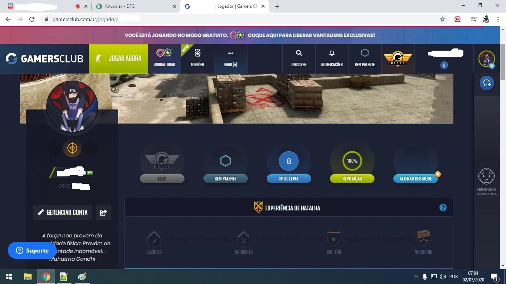Image resolution: width=506 pixels, height=284 pixels.
Task: Open the Discover magnifier in the navbar
Action: 299,53
